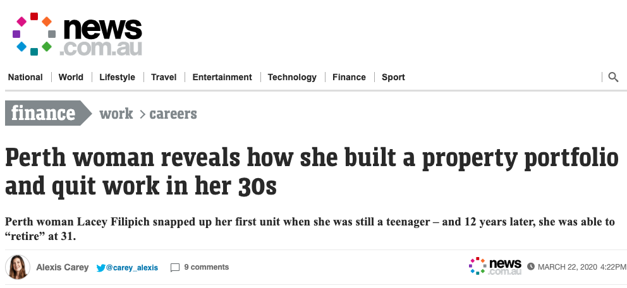Viewport: 627px width, 288px height.
Task: Click the Twitter bird icon beside @carey_alexis
Action: pos(100,268)
